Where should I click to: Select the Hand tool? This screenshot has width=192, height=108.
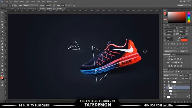tap(2, 70)
